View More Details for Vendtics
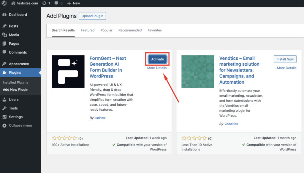The image size is (304, 173). tap(286, 68)
